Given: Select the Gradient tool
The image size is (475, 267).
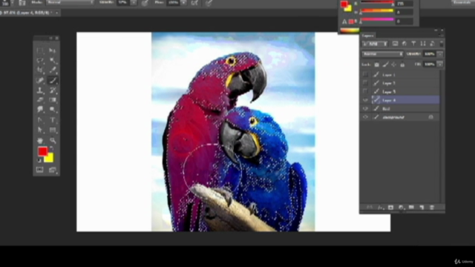Looking at the screenshot, I should (x=53, y=99).
